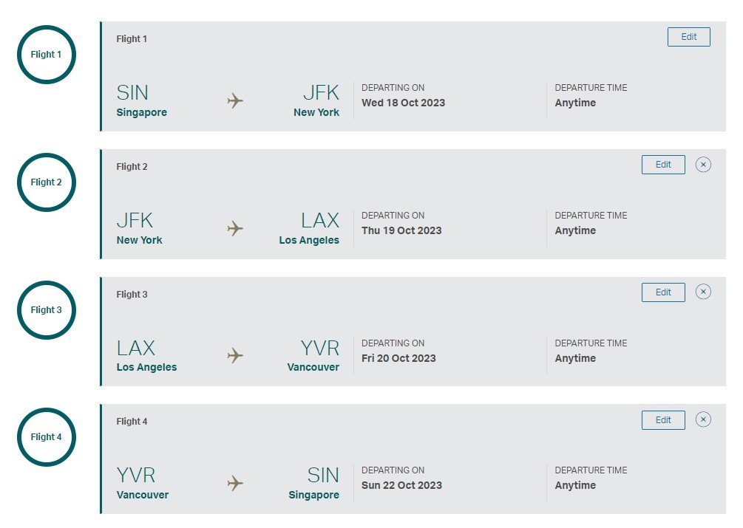The height and width of the screenshot is (528, 743).
Task: Select the YVR Vancouver destination on Flight 3
Action: tap(313, 354)
